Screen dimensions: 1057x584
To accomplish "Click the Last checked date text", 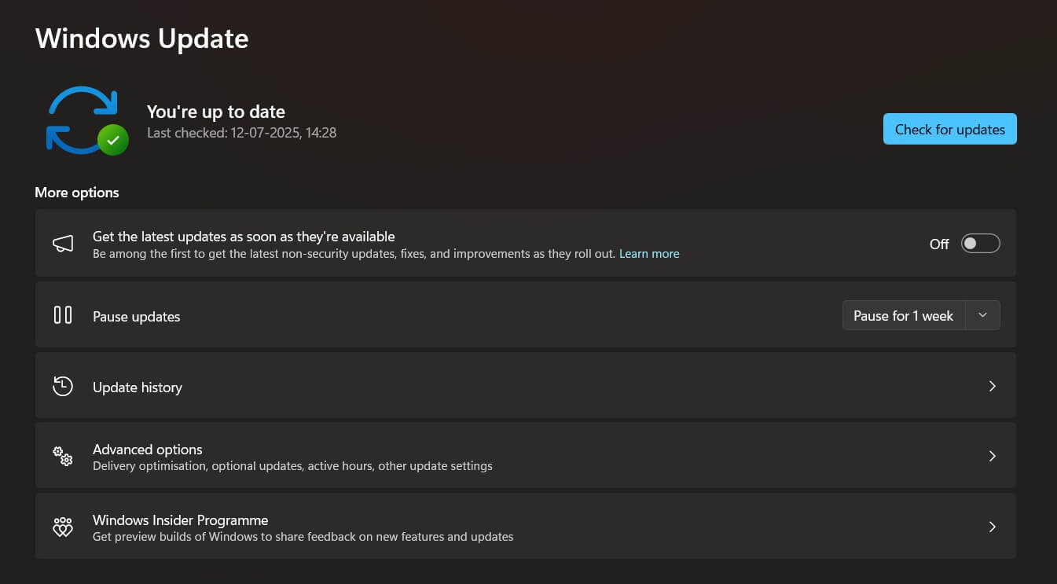I will 241,133.
